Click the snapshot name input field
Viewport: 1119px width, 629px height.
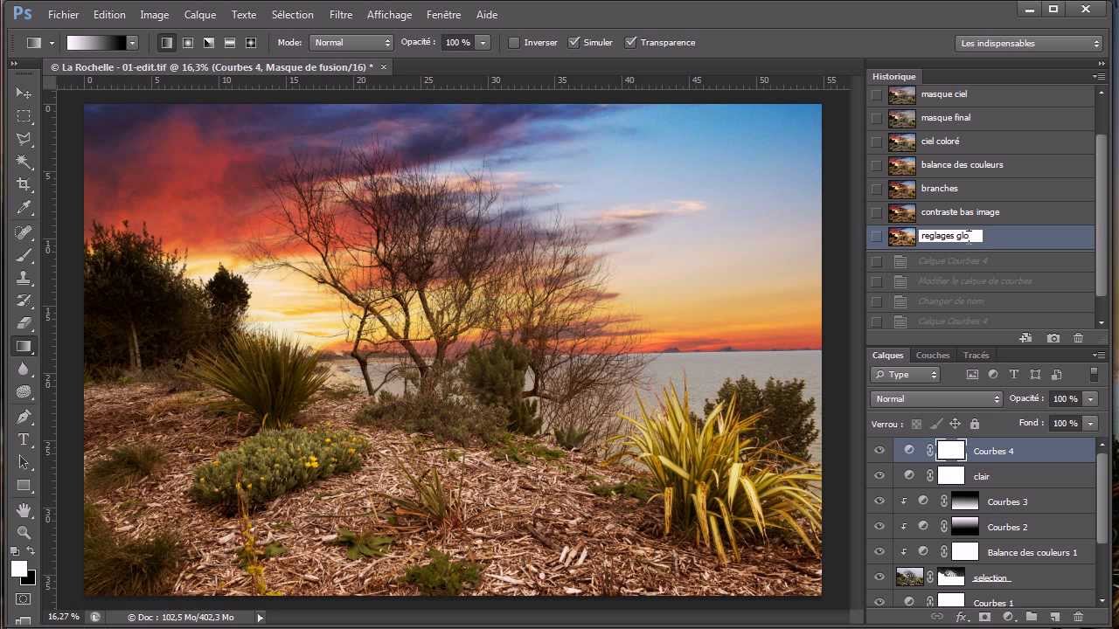[950, 236]
